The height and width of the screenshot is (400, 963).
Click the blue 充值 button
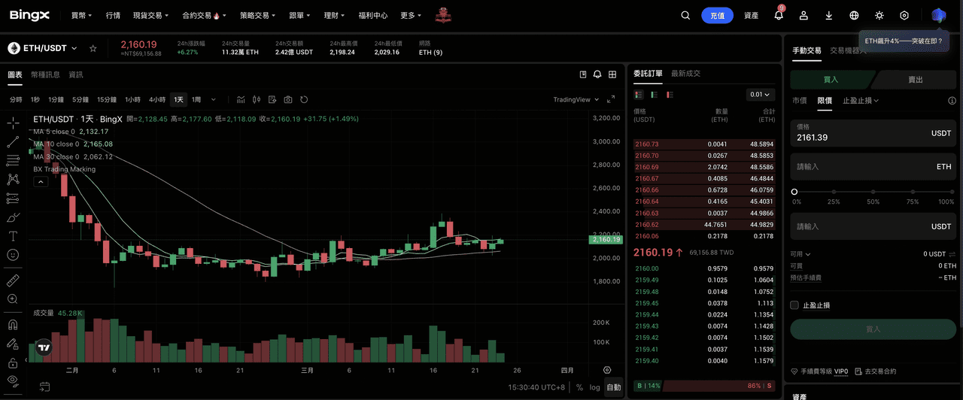(x=717, y=15)
